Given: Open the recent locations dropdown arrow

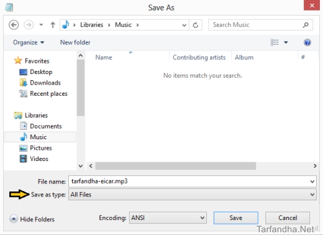Looking at the screenshot, I should pos(41,25).
